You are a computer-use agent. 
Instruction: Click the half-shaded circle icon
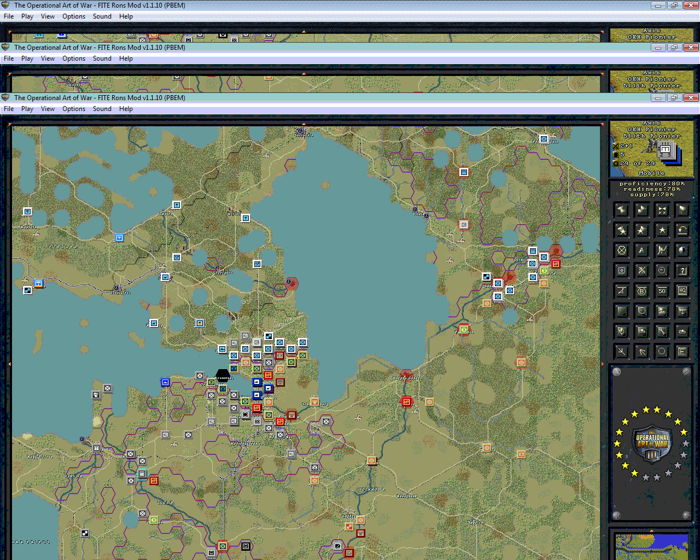click(x=682, y=250)
